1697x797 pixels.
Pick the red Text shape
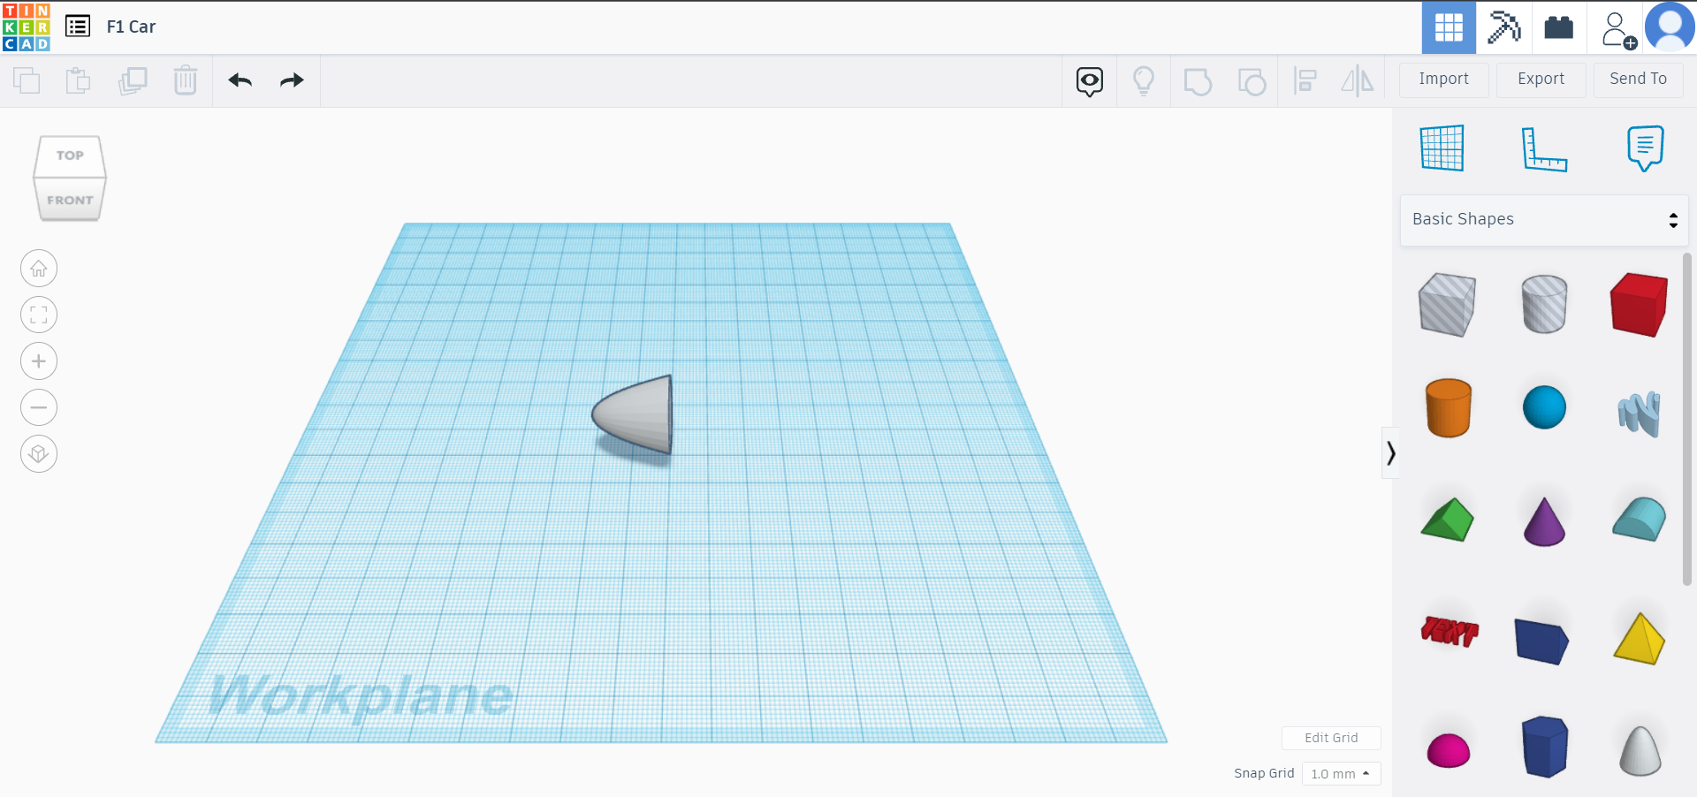coord(1450,631)
